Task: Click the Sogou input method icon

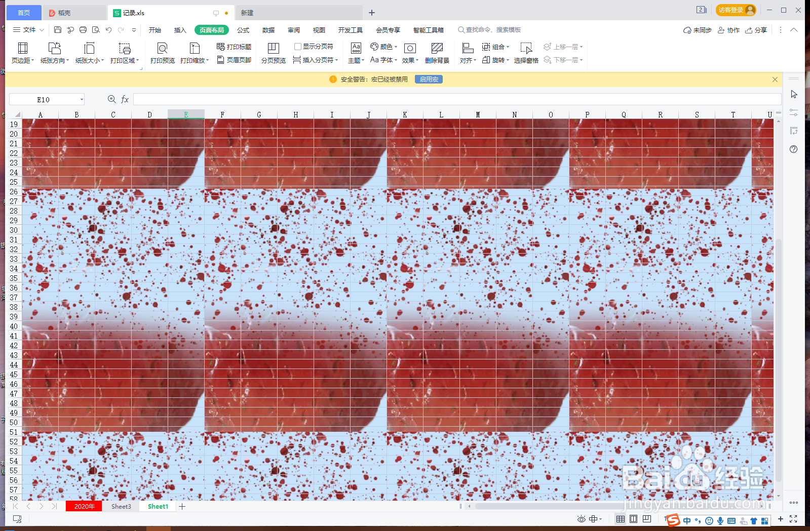Action: 673,520
